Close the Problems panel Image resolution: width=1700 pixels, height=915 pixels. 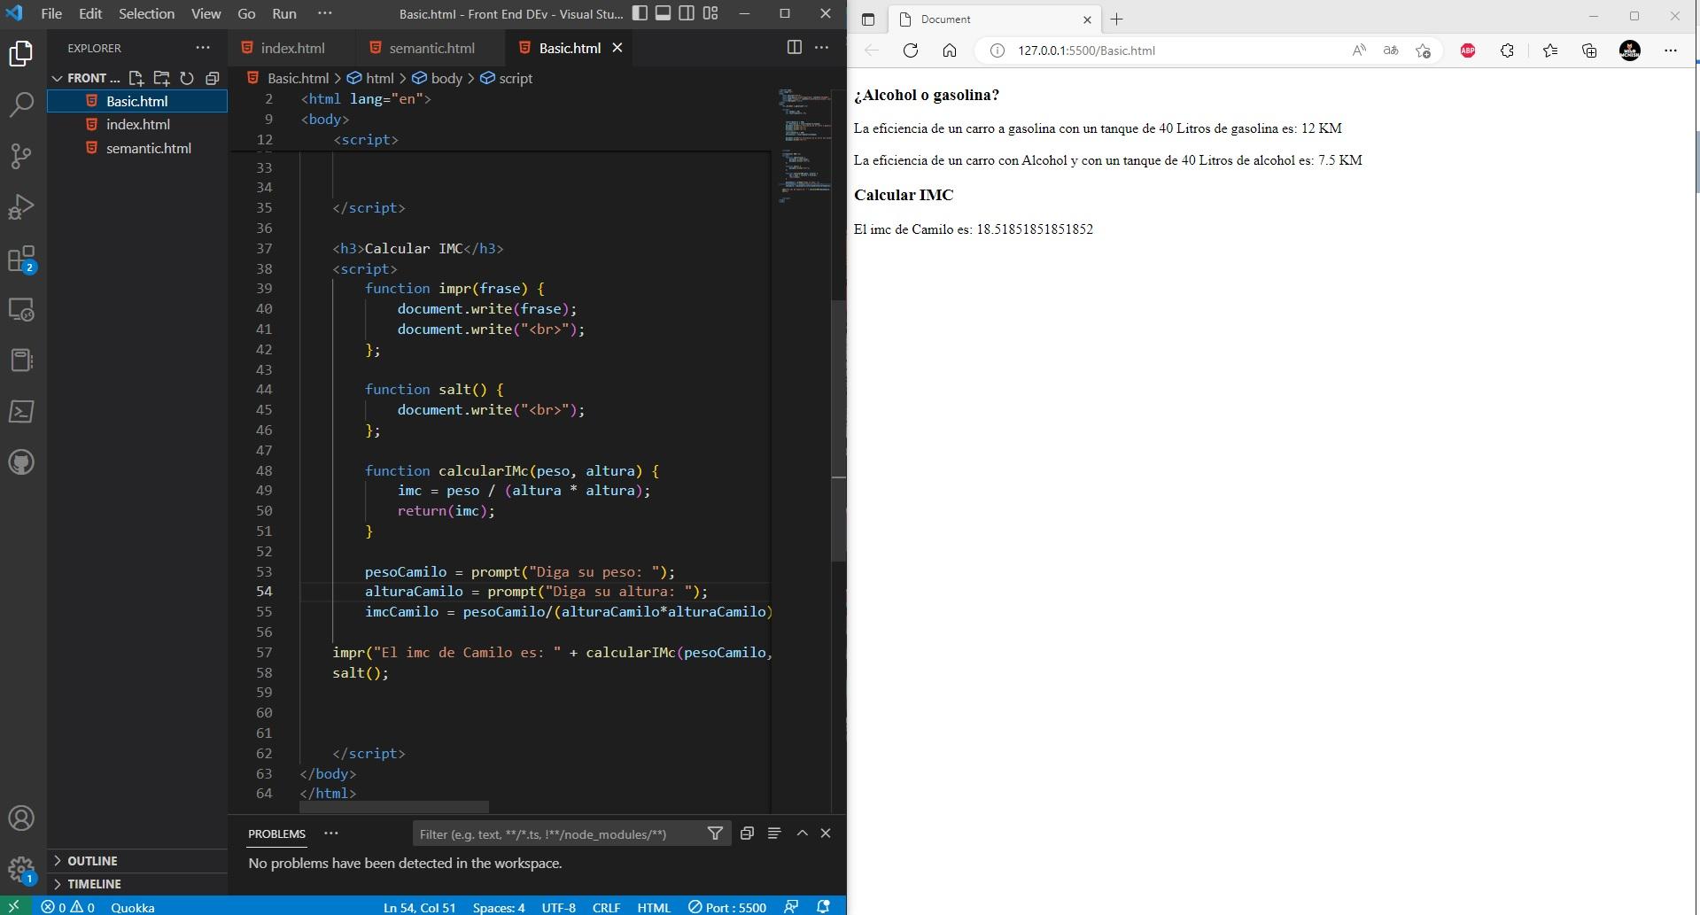[826, 834]
